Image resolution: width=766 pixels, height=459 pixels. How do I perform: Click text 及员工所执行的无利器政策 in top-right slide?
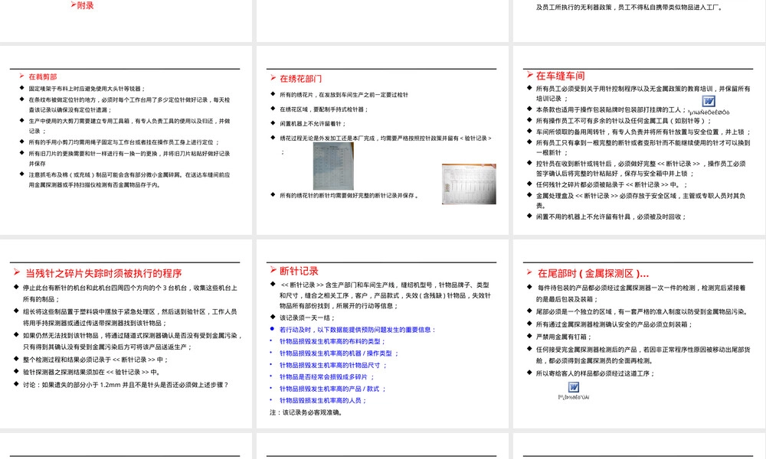[574, 8]
